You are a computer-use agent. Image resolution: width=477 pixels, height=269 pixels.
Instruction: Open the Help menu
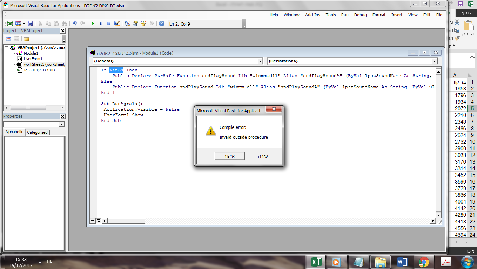[x=274, y=15]
